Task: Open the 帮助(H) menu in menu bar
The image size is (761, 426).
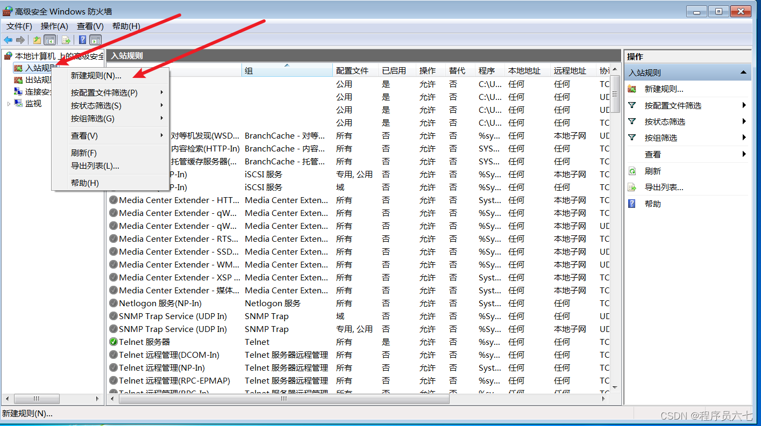Action: pos(126,26)
